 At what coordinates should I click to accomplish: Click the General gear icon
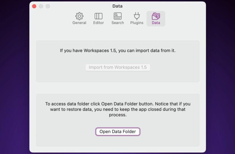click(x=79, y=16)
